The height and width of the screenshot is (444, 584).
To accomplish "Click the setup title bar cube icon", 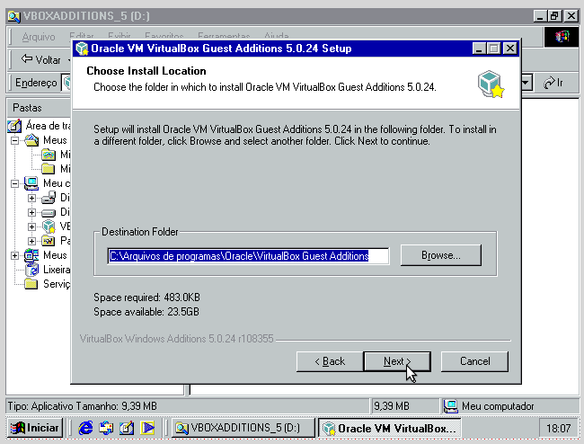I will coord(82,49).
